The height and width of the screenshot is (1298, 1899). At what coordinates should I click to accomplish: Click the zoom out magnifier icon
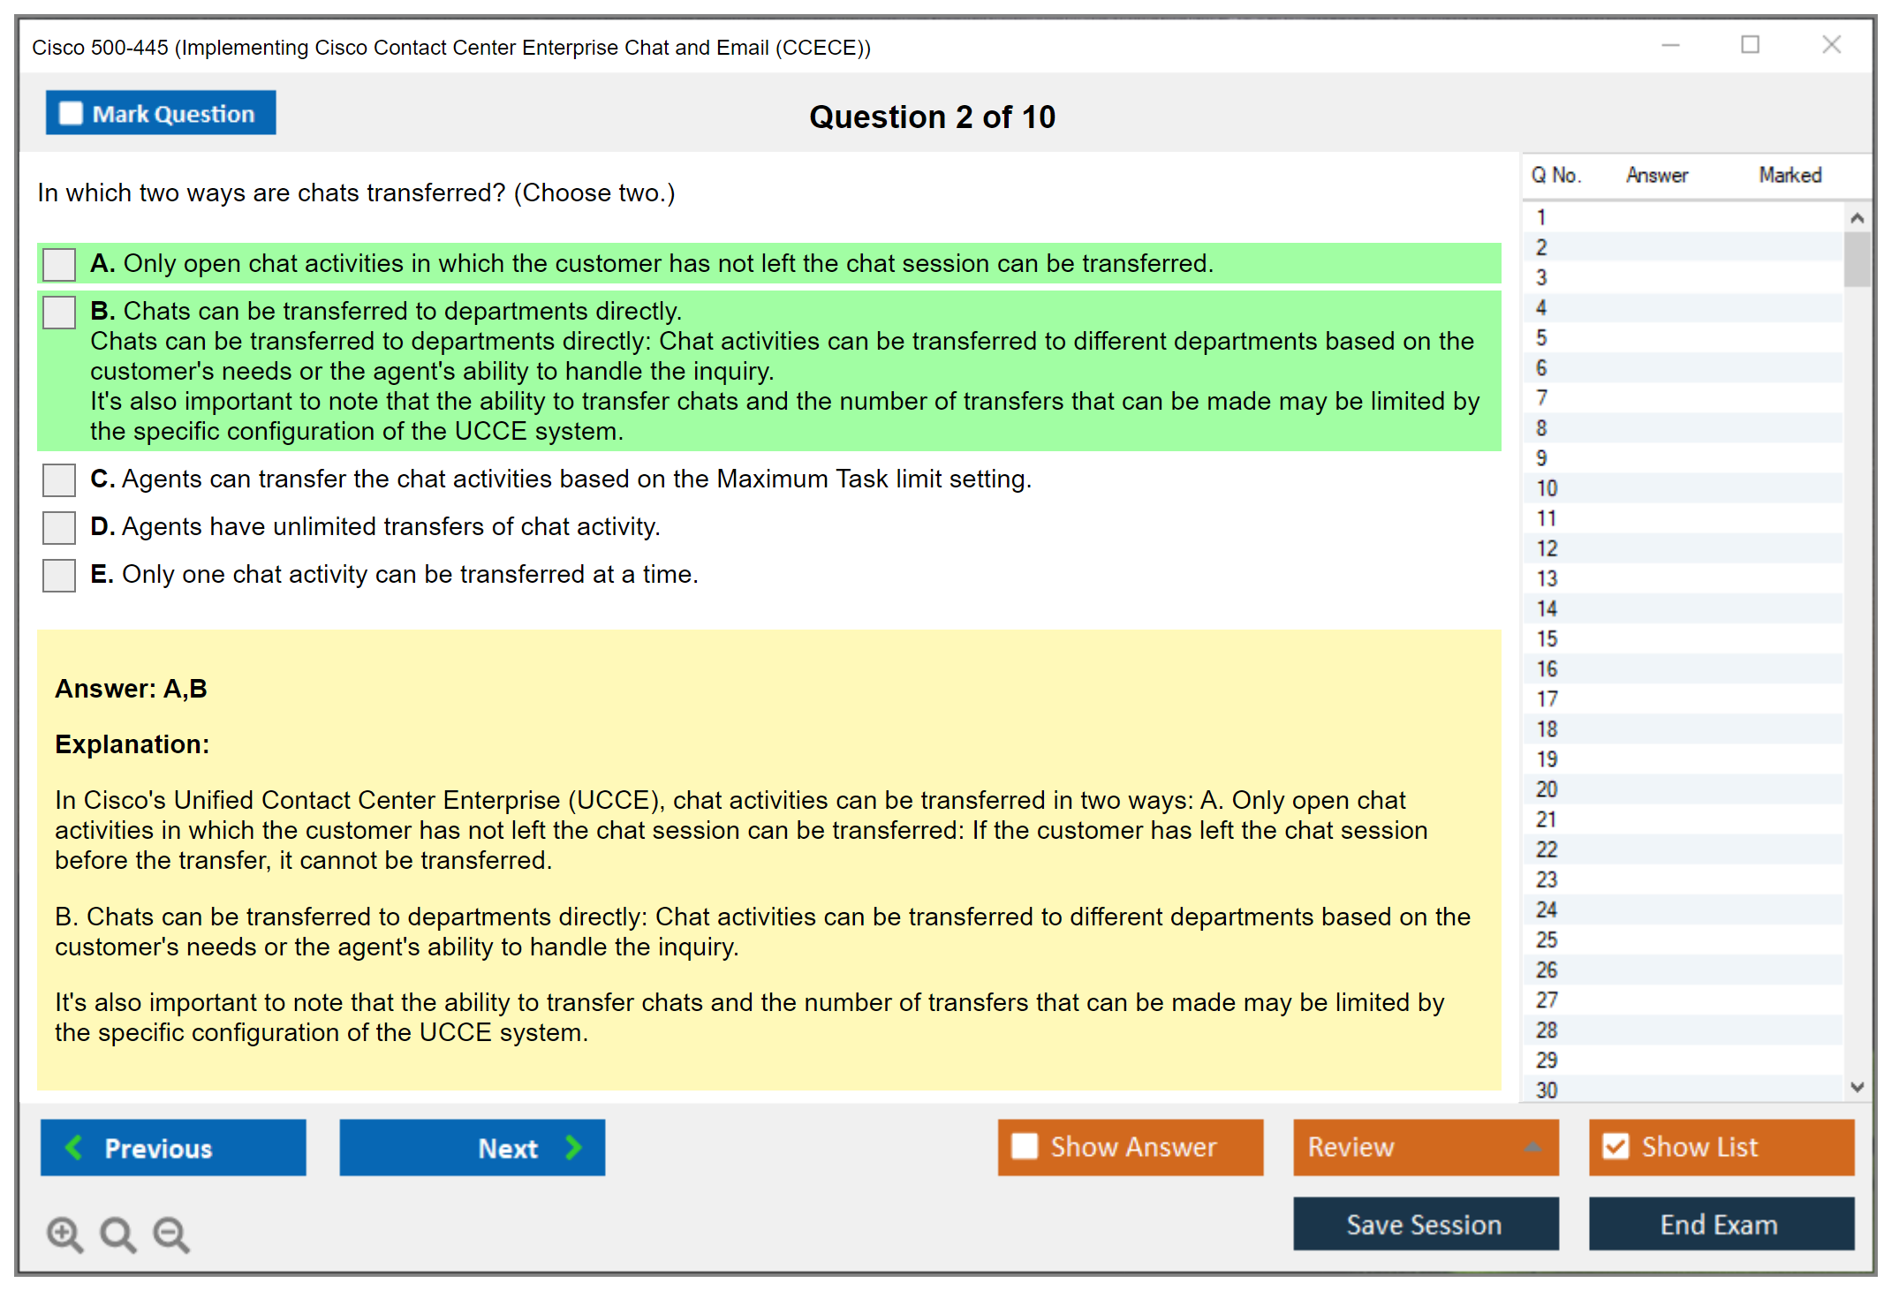[x=171, y=1234]
